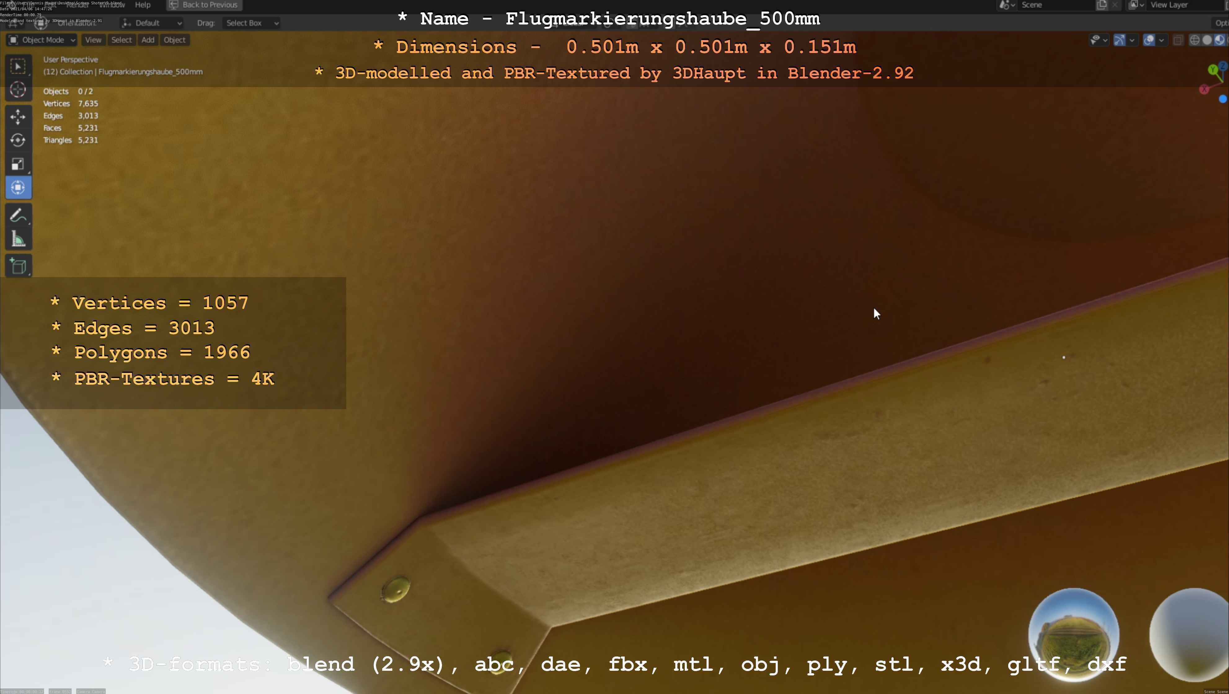This screenshot has height=694, width=1229.
Task: Pick the Rotate tool
Action: tap(18, 140)
